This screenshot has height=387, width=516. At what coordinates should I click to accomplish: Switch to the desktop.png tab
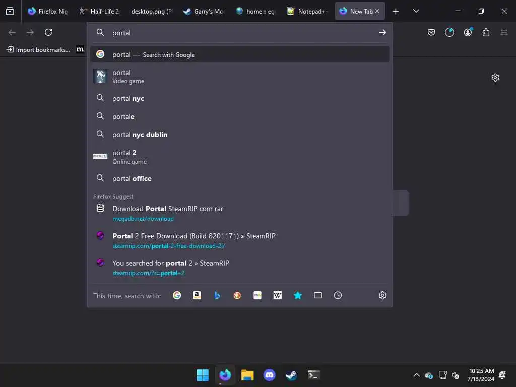point(151,11)
